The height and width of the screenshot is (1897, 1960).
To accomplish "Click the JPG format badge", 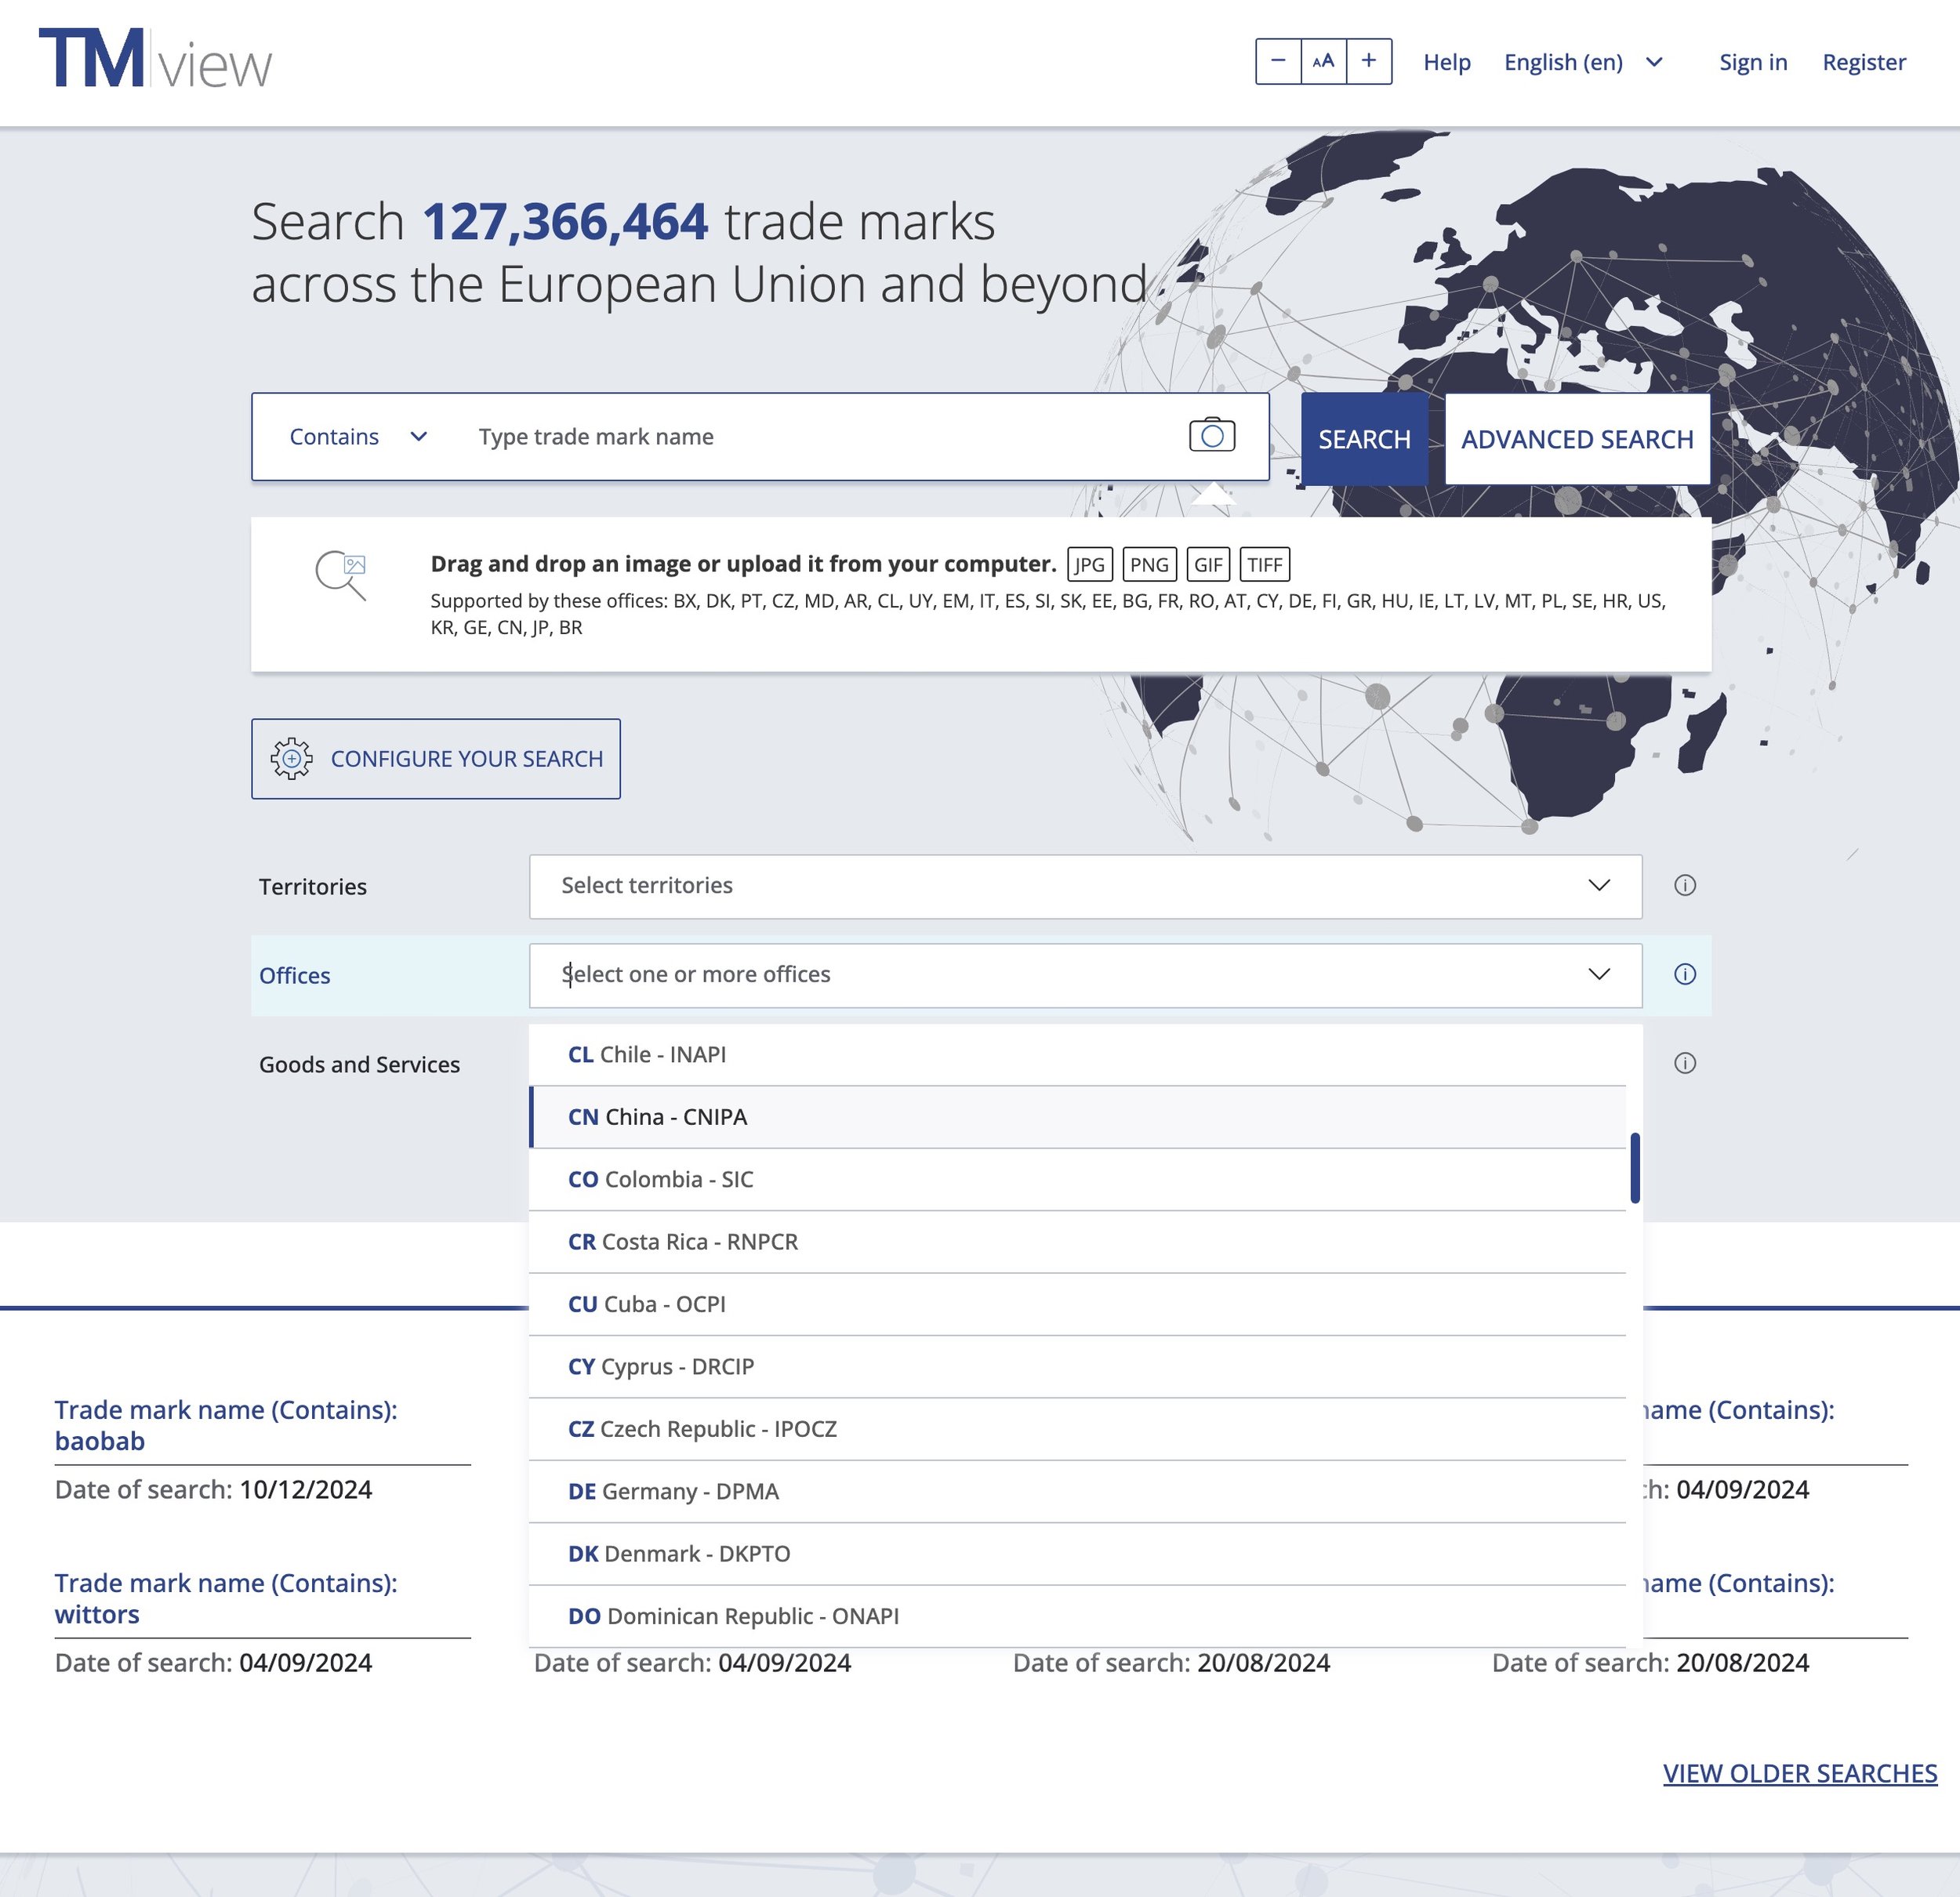I will click(x=1090, y=565).
